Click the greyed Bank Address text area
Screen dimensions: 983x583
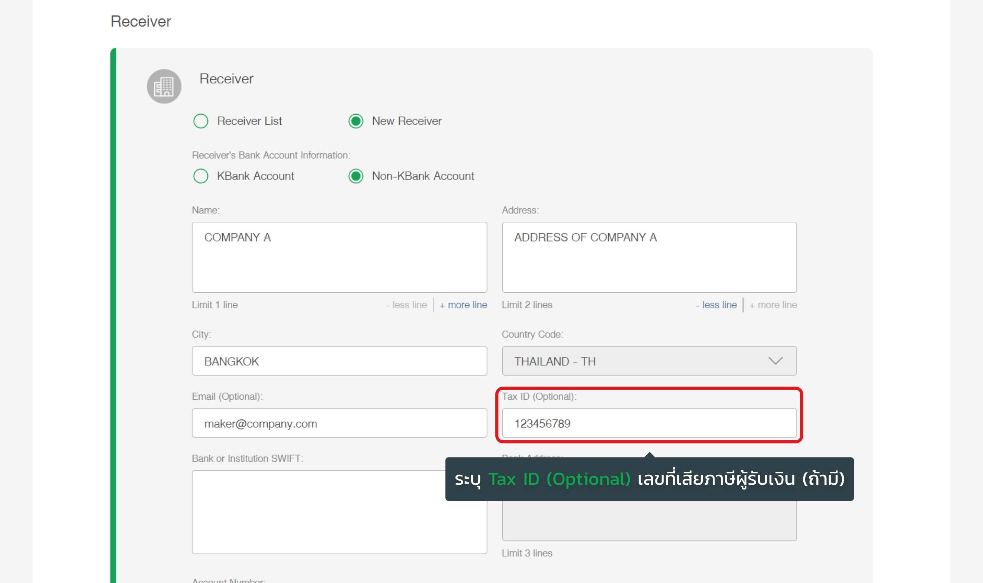649,520
